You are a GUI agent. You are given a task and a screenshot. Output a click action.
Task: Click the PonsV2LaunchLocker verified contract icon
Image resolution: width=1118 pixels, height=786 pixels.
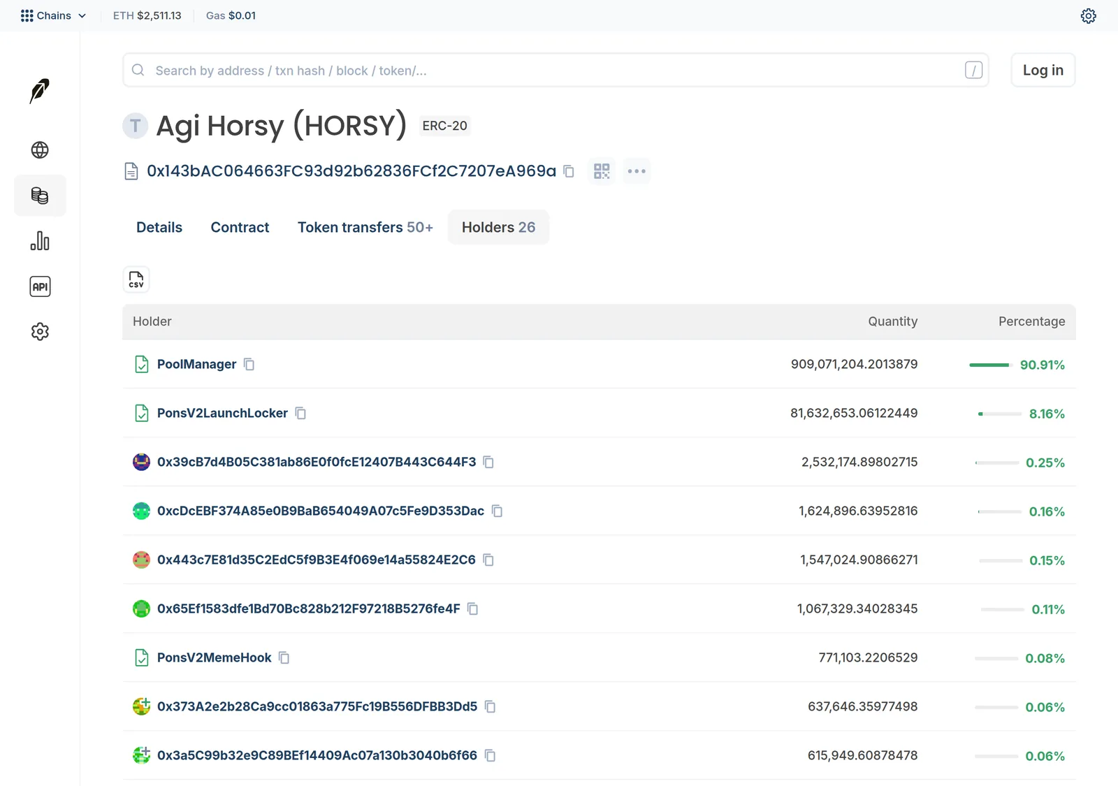(x=141, y=413)
